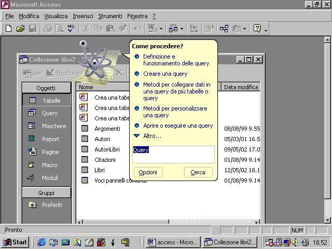Click the Office Assistant help icon
The width and height of the screenshot is (332, 249).
coord(257,29)
